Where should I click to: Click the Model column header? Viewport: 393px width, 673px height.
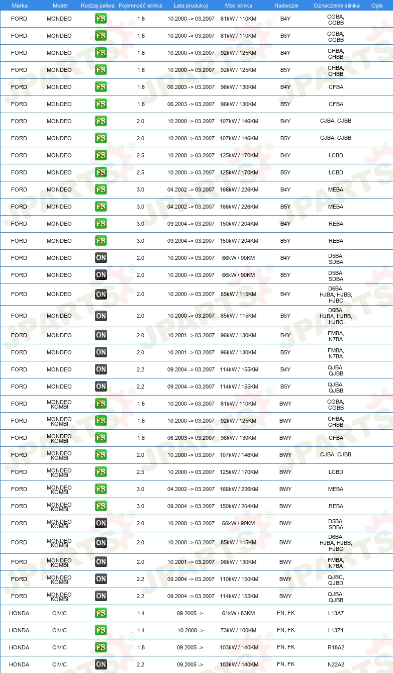(x=60, y=5)
